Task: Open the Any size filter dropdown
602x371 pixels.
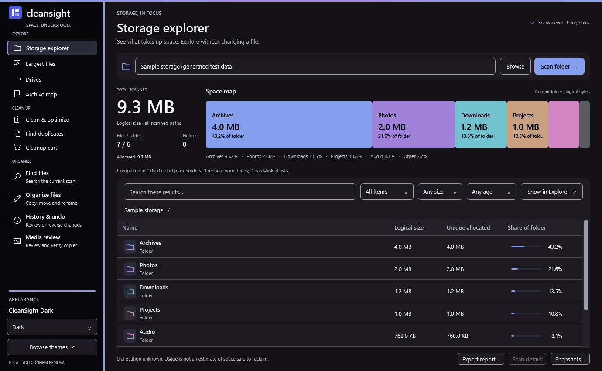Action: pos(440,192)
